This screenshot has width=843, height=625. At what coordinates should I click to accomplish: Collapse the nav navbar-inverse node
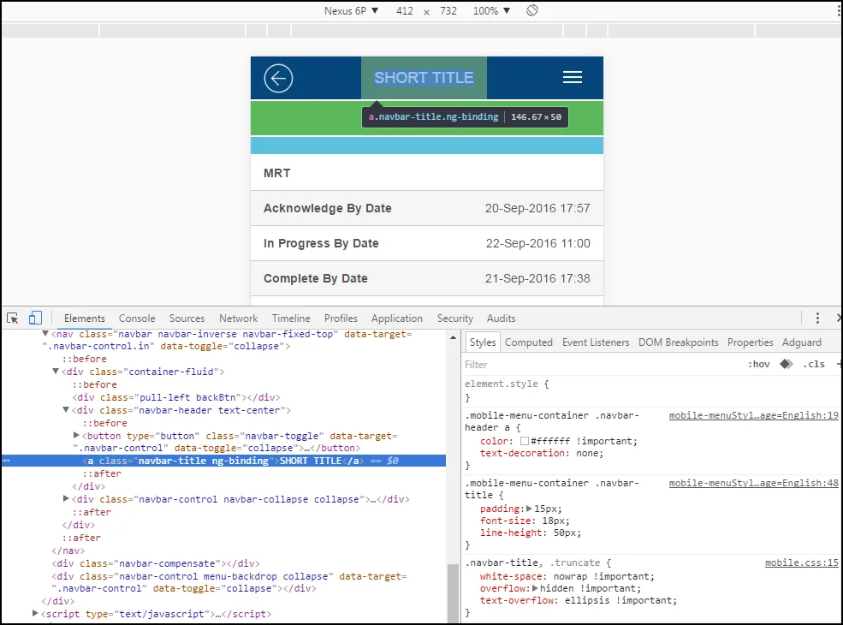pos(45,334)
